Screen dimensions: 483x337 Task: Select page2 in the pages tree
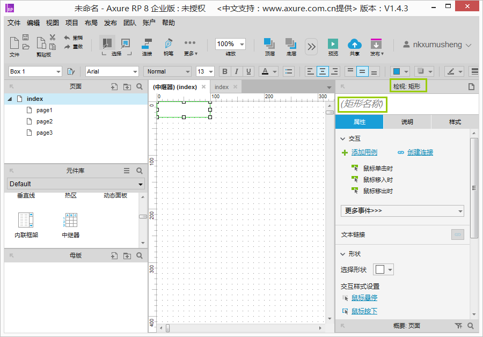(x=45, y=121)
